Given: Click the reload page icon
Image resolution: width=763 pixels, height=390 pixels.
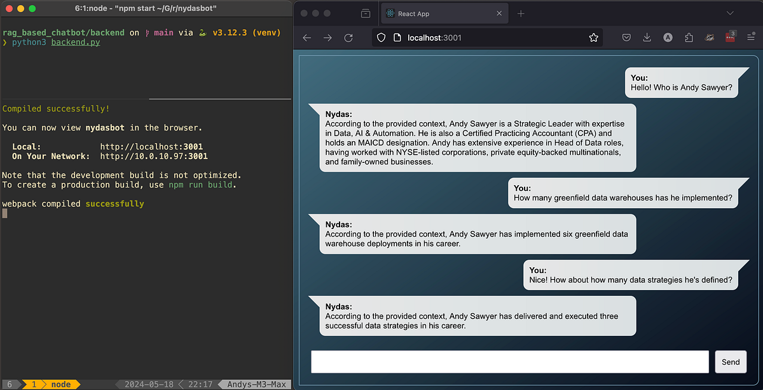Looking at the screenshot, I should 348,38.
